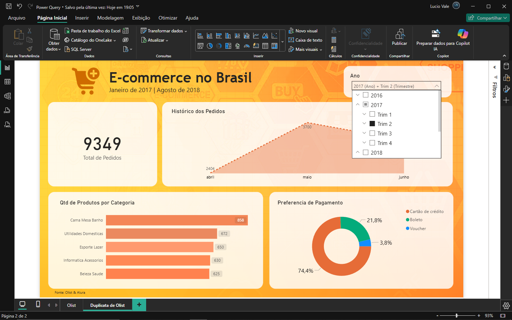The height and width of the screenshot is (320, 512).
Task: Expand the Mais visuais menu
Action: [x=305, y=49]
